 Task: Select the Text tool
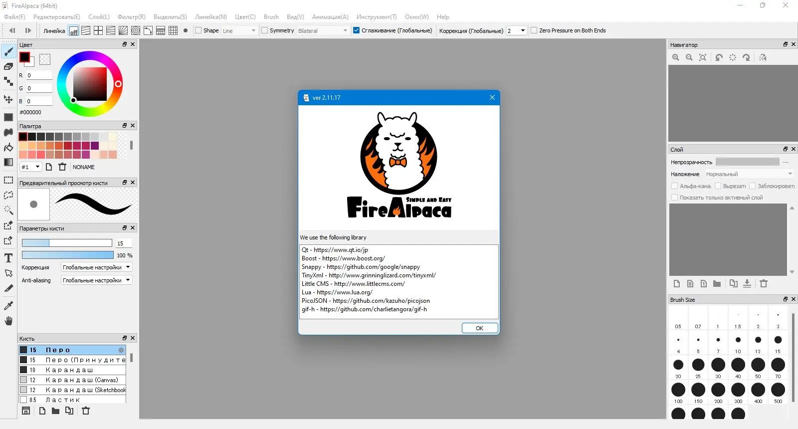tap(8, 258)
